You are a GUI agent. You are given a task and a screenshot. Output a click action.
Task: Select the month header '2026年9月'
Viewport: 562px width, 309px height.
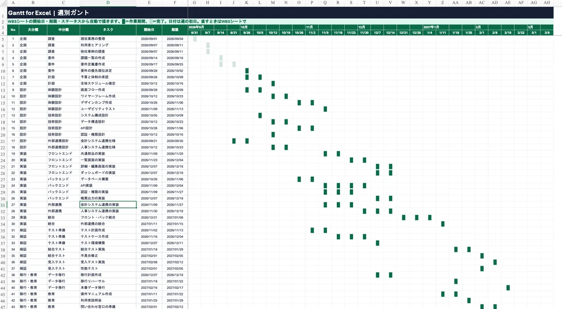click(196, 27)
